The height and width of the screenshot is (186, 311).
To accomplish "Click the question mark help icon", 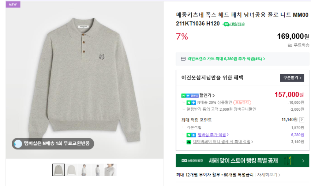I will pyautogui.click(x=301, y=120).
